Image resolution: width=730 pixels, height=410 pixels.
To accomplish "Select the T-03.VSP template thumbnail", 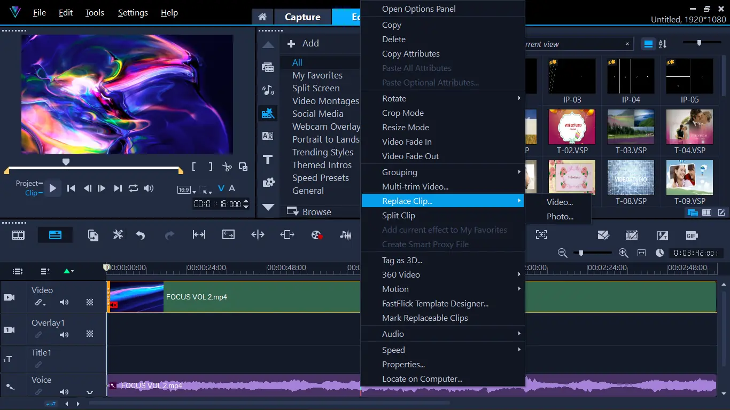I will click(631, 127).
